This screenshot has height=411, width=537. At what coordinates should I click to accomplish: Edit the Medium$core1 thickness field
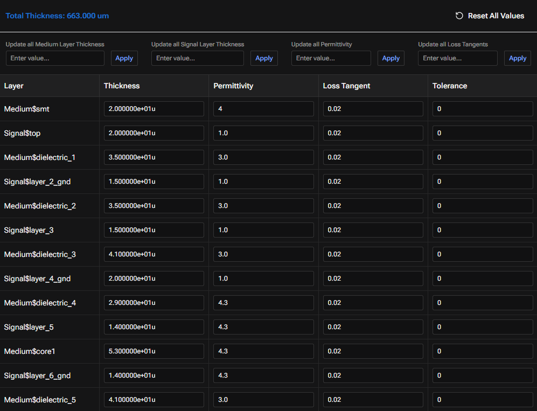[154, 351]
